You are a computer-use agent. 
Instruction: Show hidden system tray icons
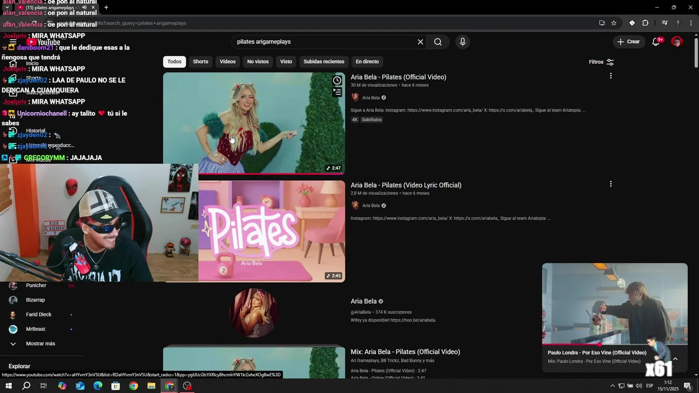coord(612,386)
